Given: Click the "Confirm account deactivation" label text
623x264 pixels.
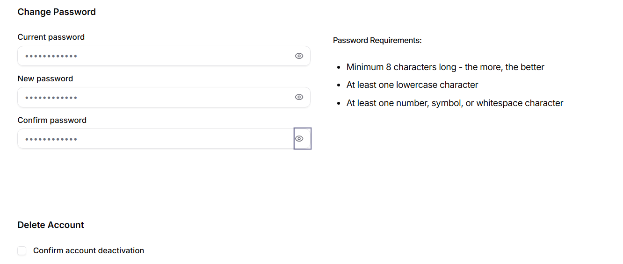Looking at the screenshot, I should point(88,251).
